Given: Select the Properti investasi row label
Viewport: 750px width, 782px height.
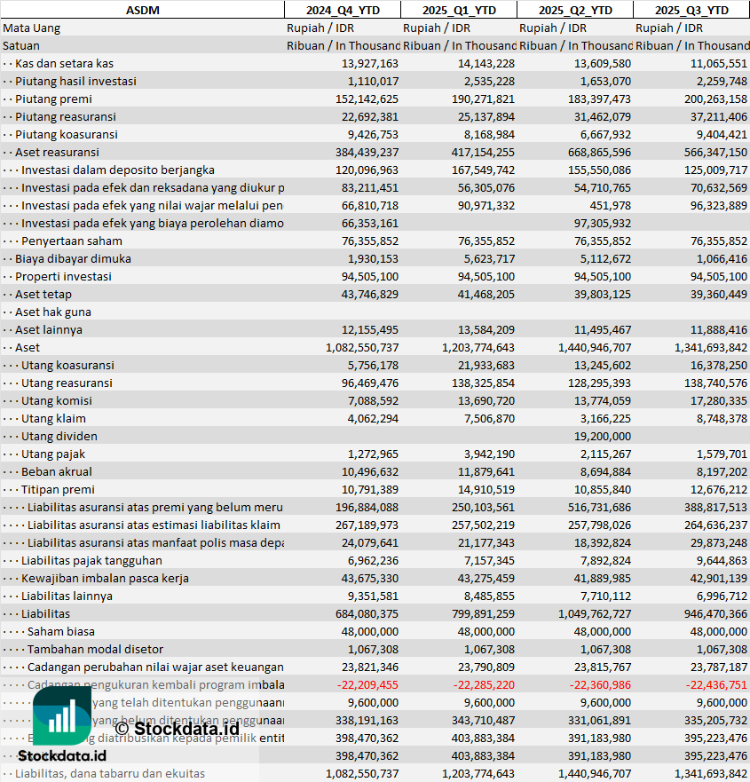Looking at the screenshot, I should point(63,276).
